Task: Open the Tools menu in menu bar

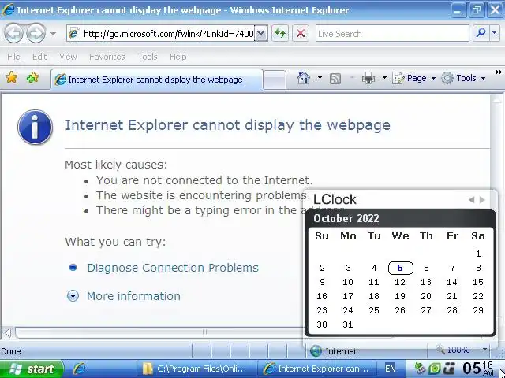Action: 148,57
